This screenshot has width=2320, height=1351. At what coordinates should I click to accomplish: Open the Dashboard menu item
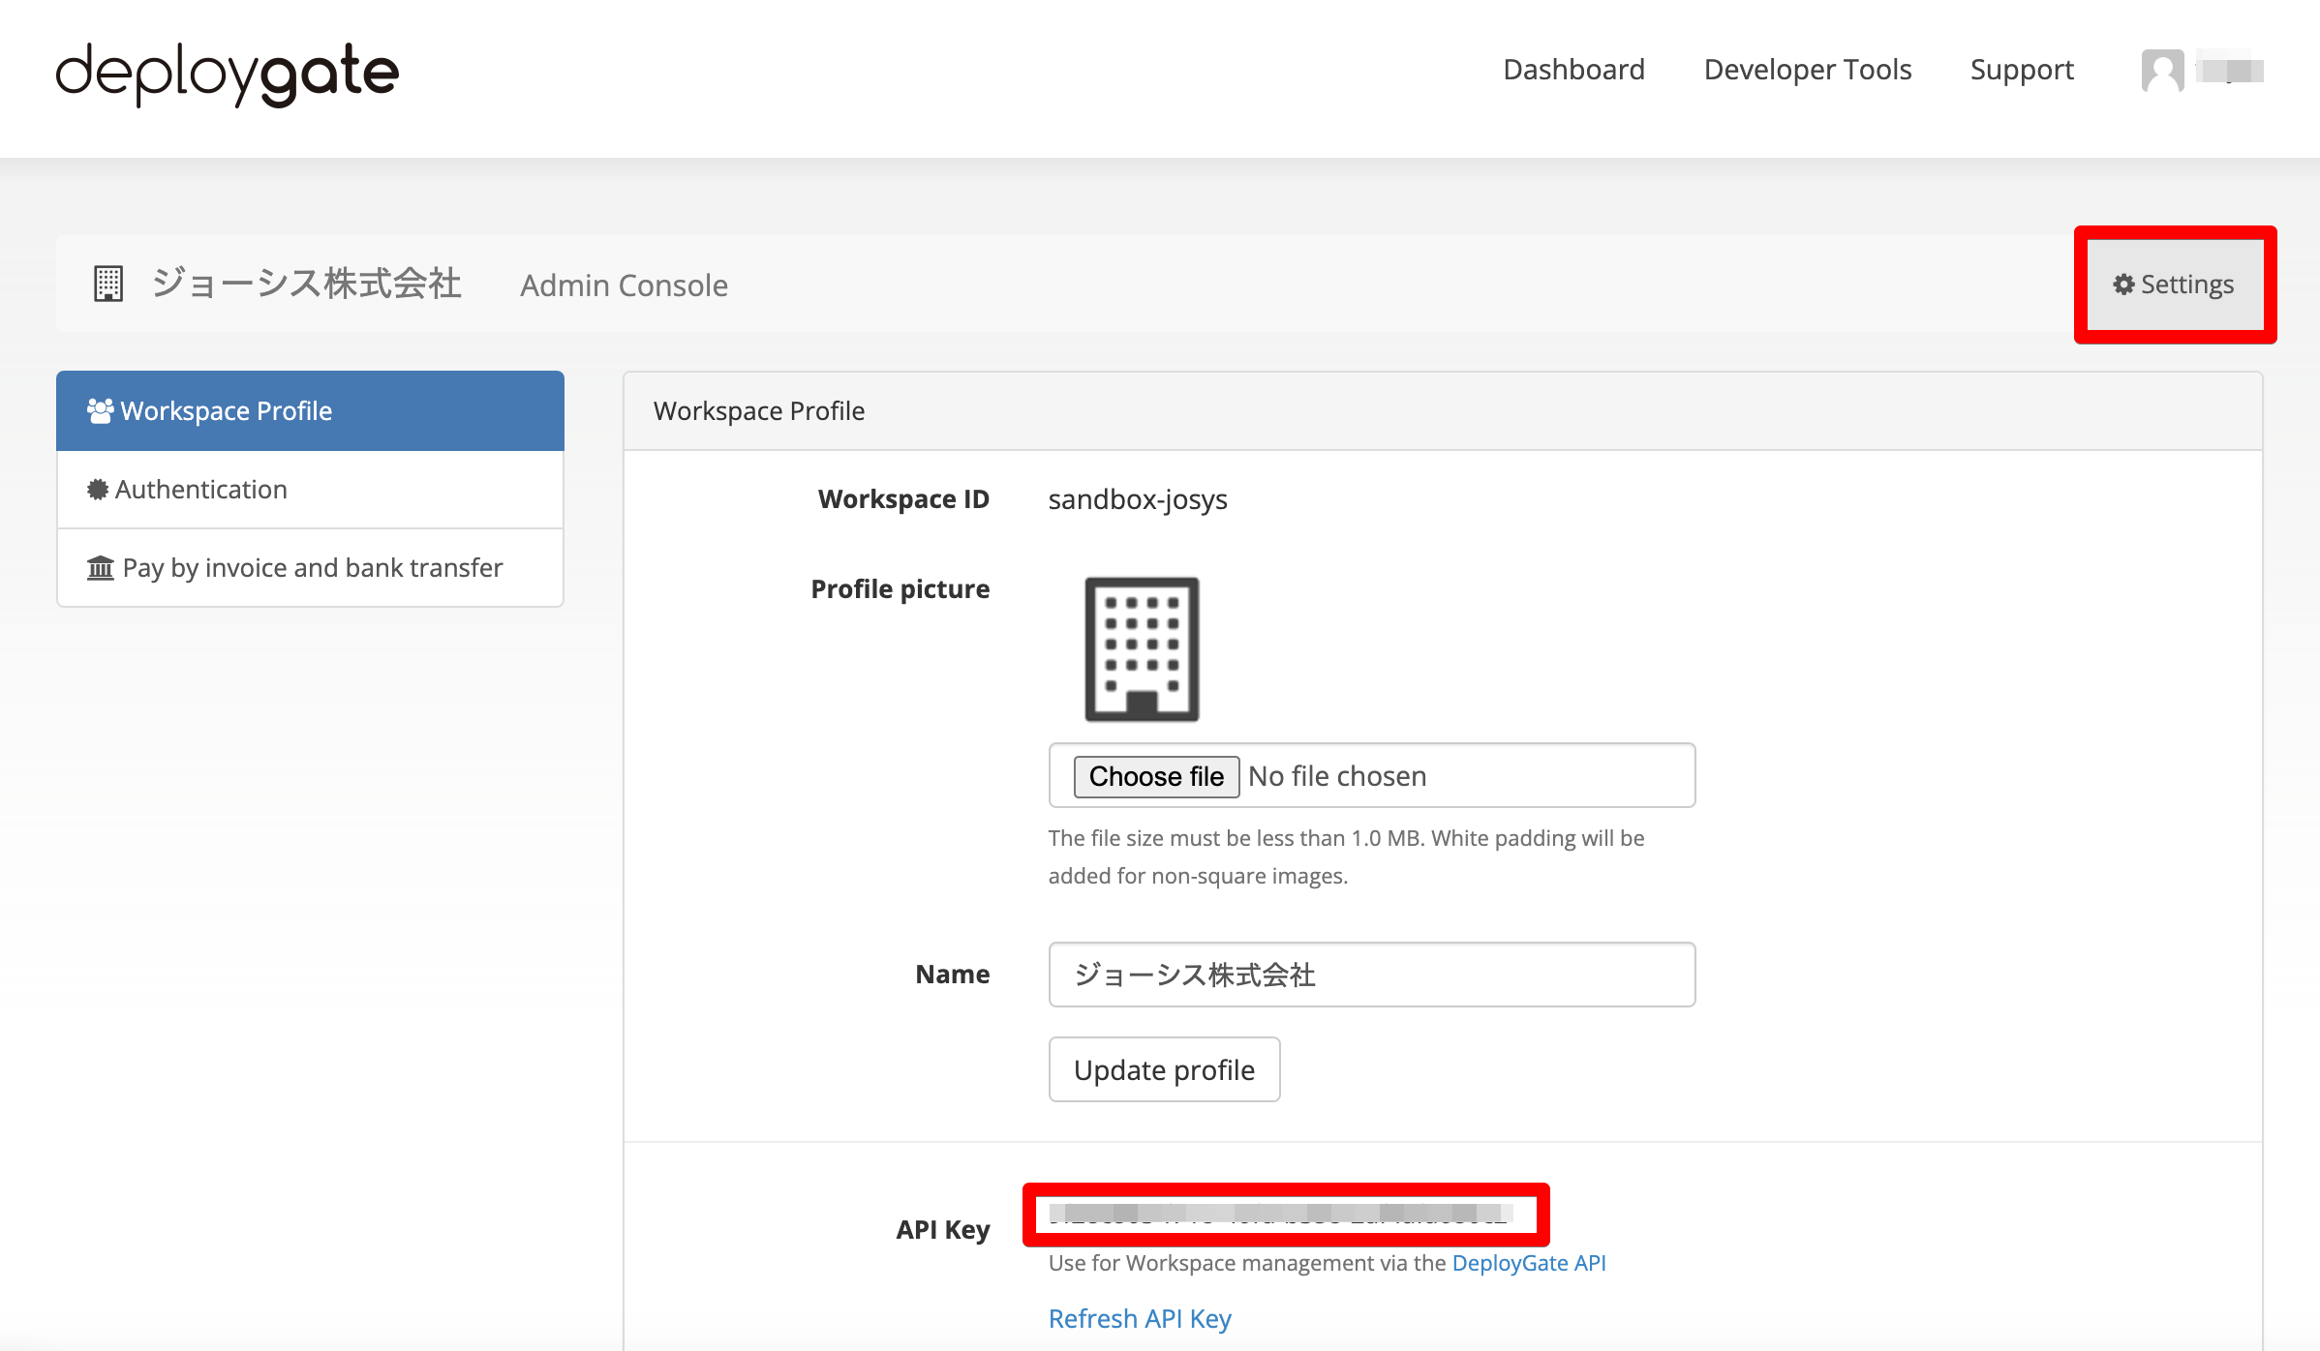1573,70
